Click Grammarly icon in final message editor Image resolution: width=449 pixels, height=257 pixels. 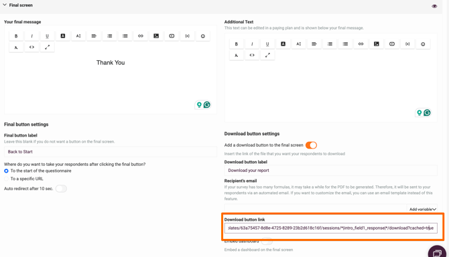click(x=207, y=105)
